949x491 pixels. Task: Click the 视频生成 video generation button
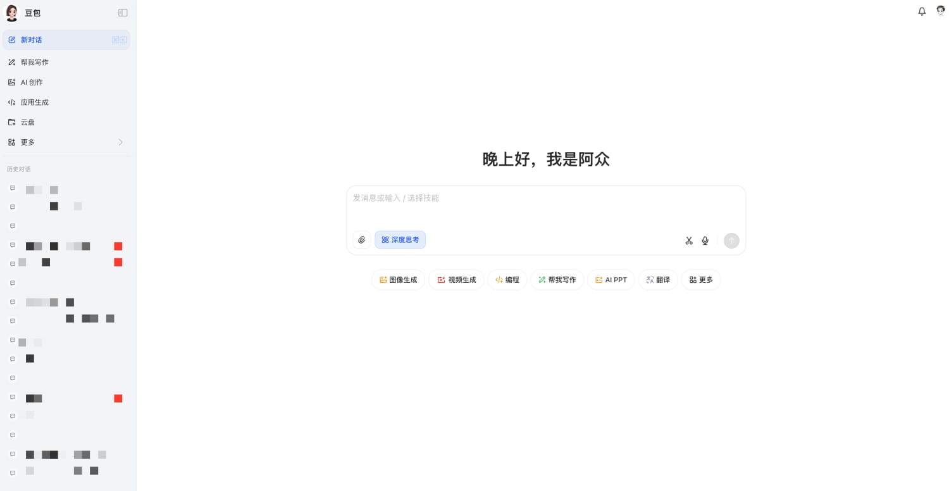[456, 280]
